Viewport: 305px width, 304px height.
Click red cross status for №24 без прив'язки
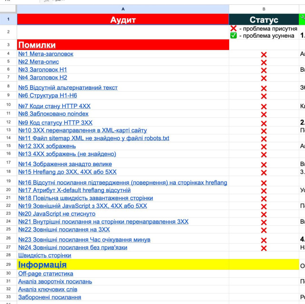(x=264, y=248)
